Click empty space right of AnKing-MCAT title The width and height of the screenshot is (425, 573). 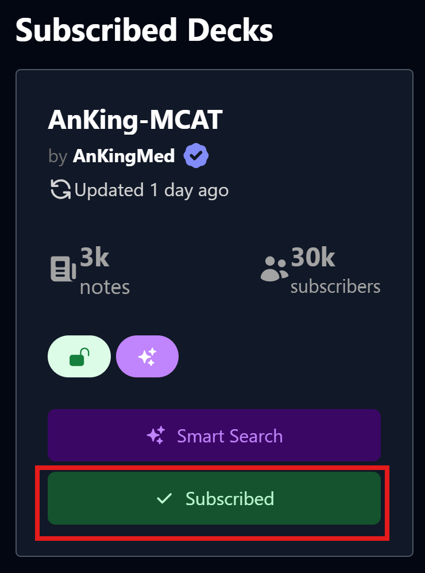(316, 120)
